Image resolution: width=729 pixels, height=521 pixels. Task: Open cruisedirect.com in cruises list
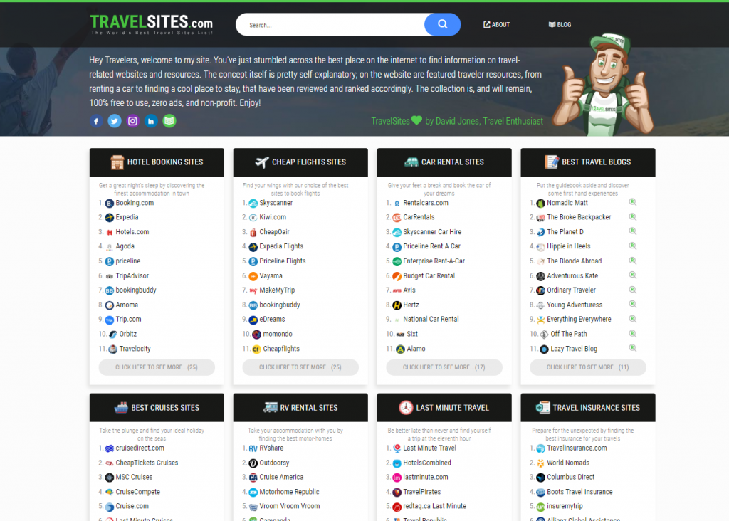[x=140, y=448]
